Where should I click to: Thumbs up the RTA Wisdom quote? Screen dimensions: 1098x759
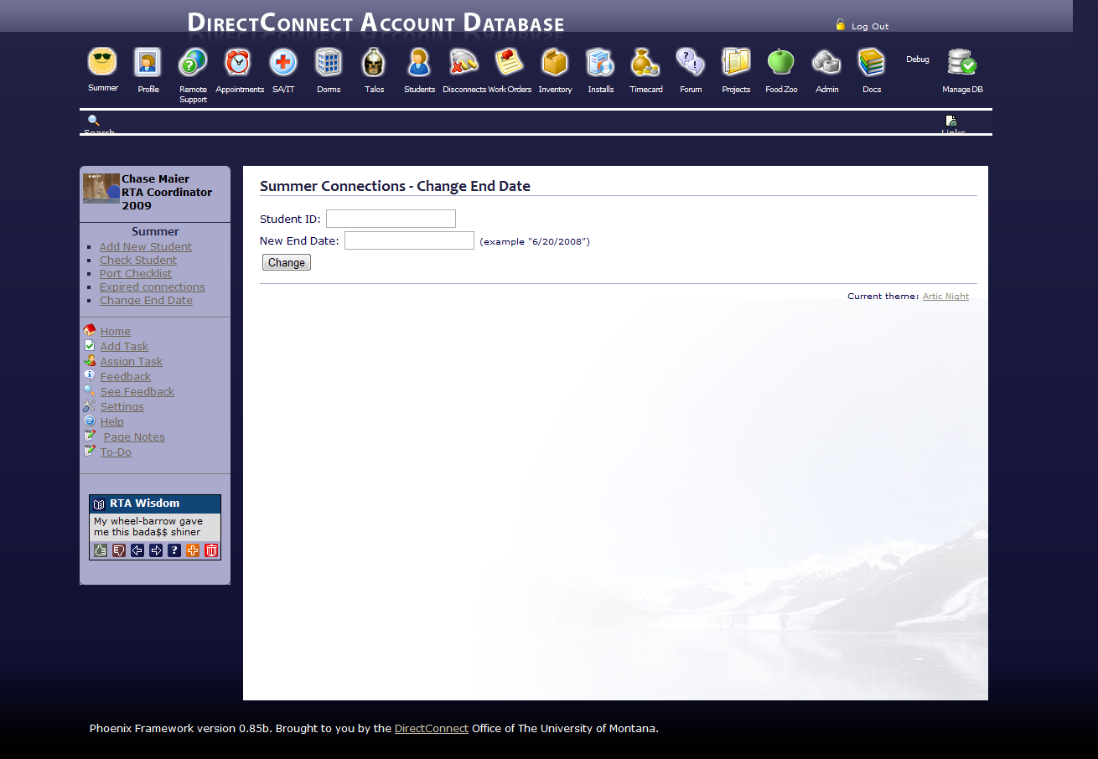[x=101, y=550]
